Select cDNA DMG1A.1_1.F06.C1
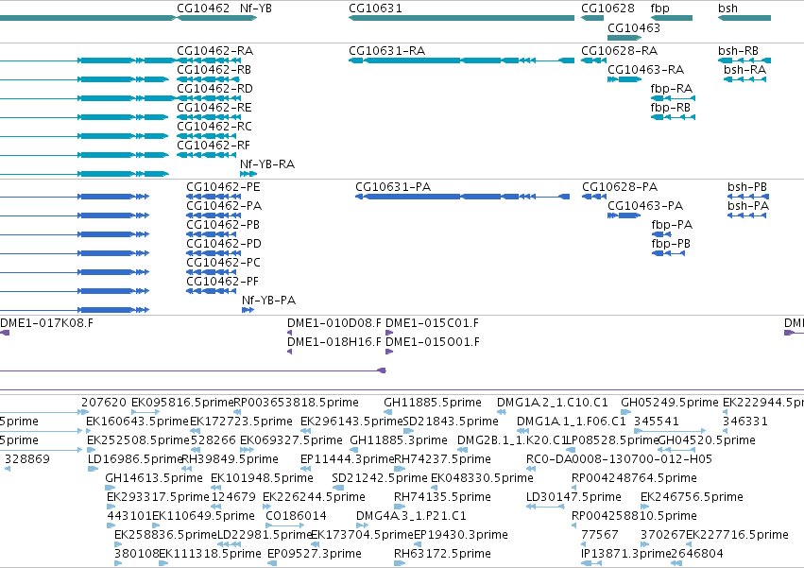The image size is (804, 568). (572, 422)
